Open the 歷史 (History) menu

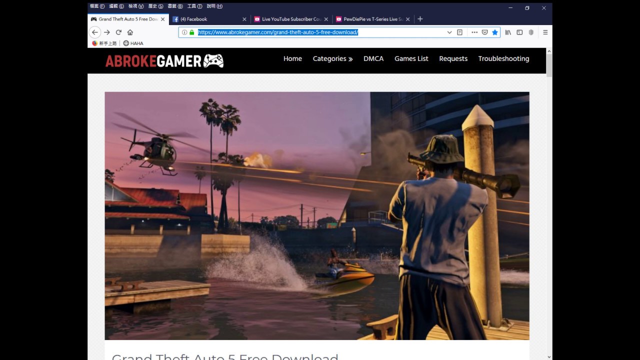pyautogui.click(x=155, y=6)
